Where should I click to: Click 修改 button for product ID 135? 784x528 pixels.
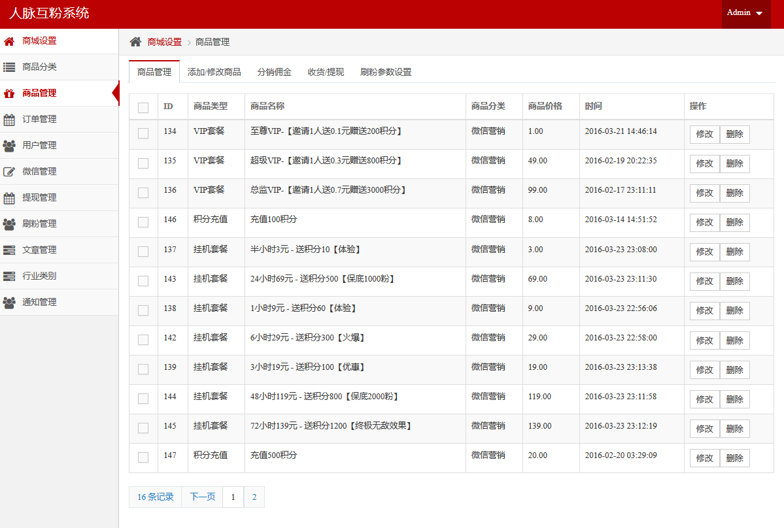(704, 163)
